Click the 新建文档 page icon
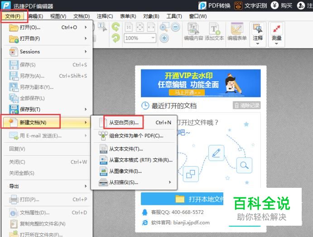This screenshot has height=237, width=313. [13, 122]
